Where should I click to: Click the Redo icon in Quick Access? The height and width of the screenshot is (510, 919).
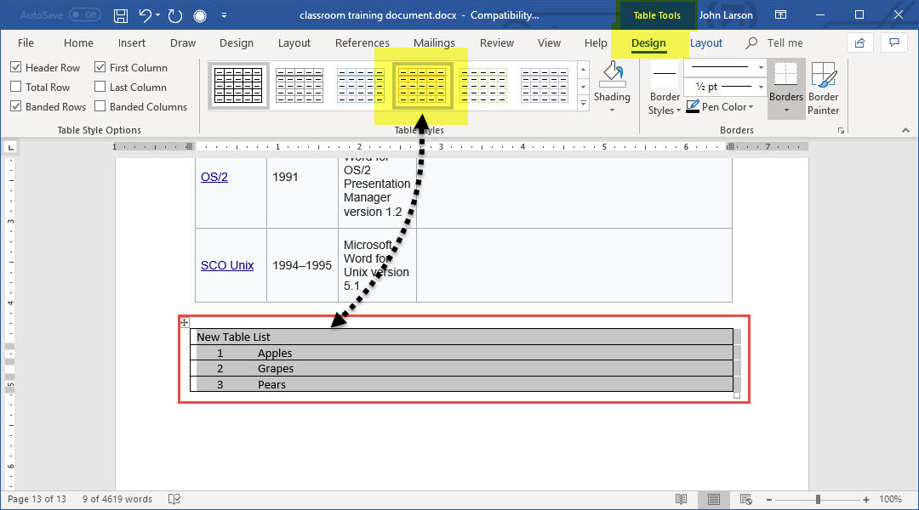click(x=175, y=15)
